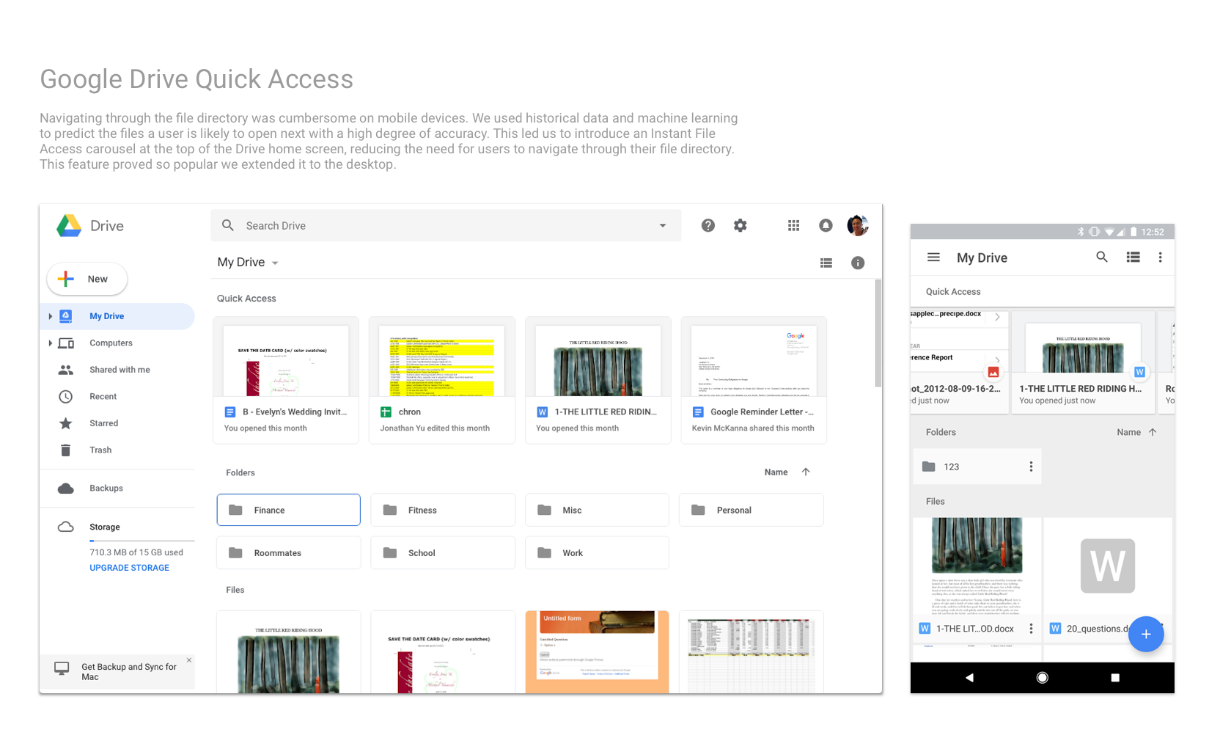The image size is (1209, 749).
Task: Click the Search Drive input field
Action: point(446,225)
